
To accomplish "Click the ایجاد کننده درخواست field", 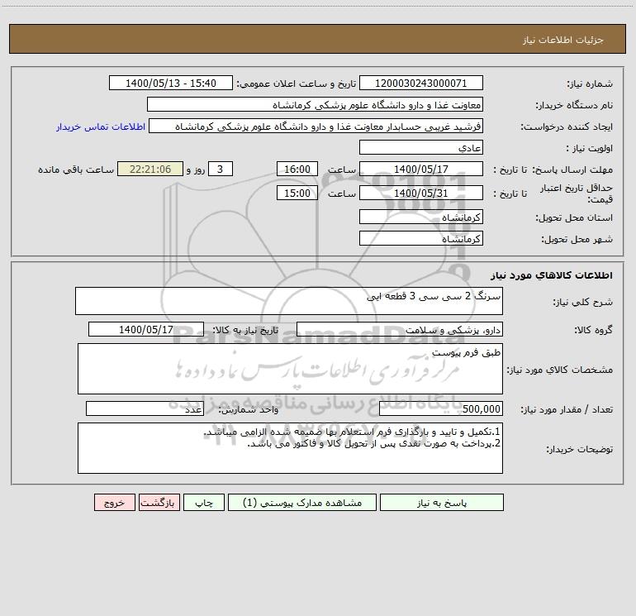I will point(316,126).
